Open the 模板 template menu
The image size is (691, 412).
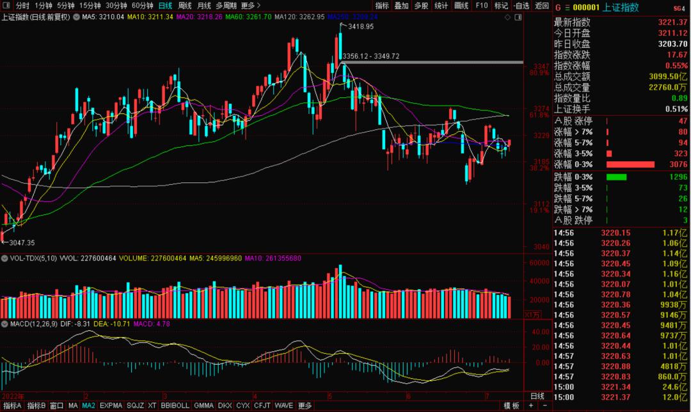point(512,406)
